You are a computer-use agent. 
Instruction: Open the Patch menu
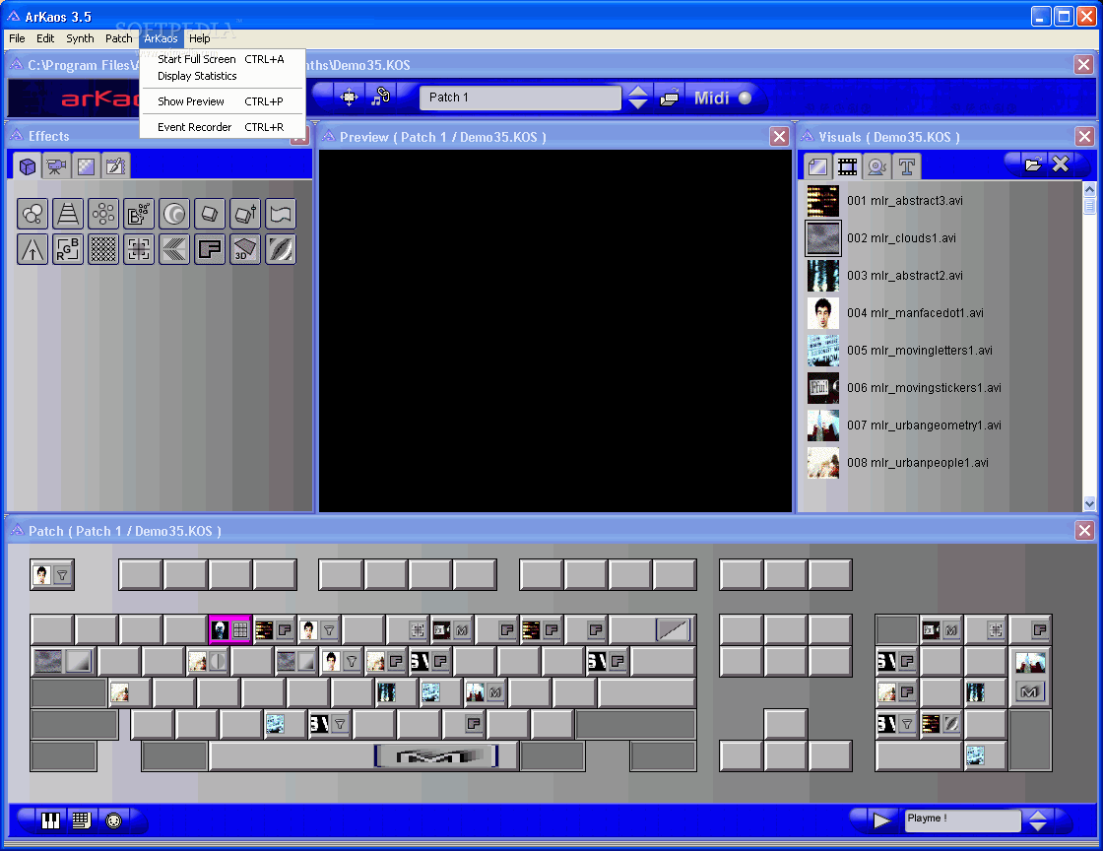(118, 38)
